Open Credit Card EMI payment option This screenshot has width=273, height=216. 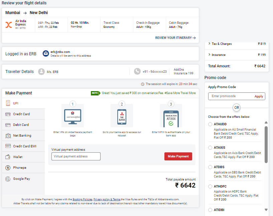point(23,146)
